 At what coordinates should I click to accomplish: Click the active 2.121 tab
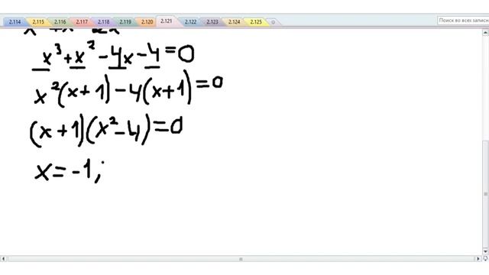tap(167, 21)
